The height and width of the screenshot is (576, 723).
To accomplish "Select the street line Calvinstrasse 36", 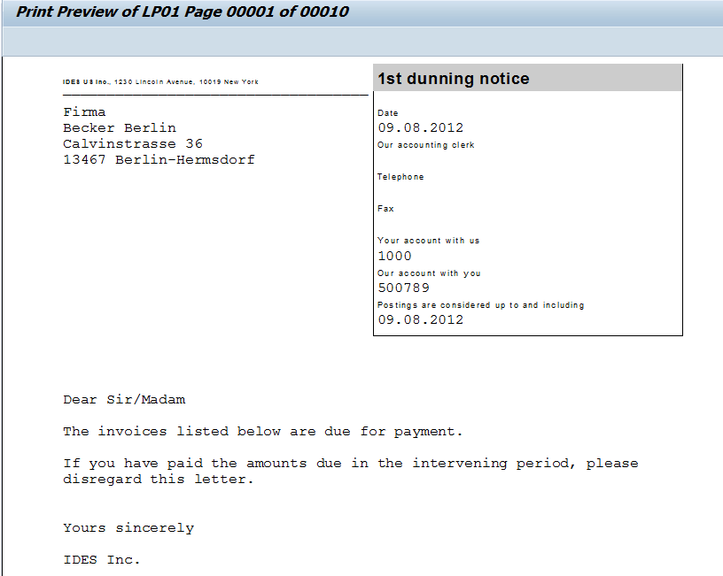I will (132, 143).
